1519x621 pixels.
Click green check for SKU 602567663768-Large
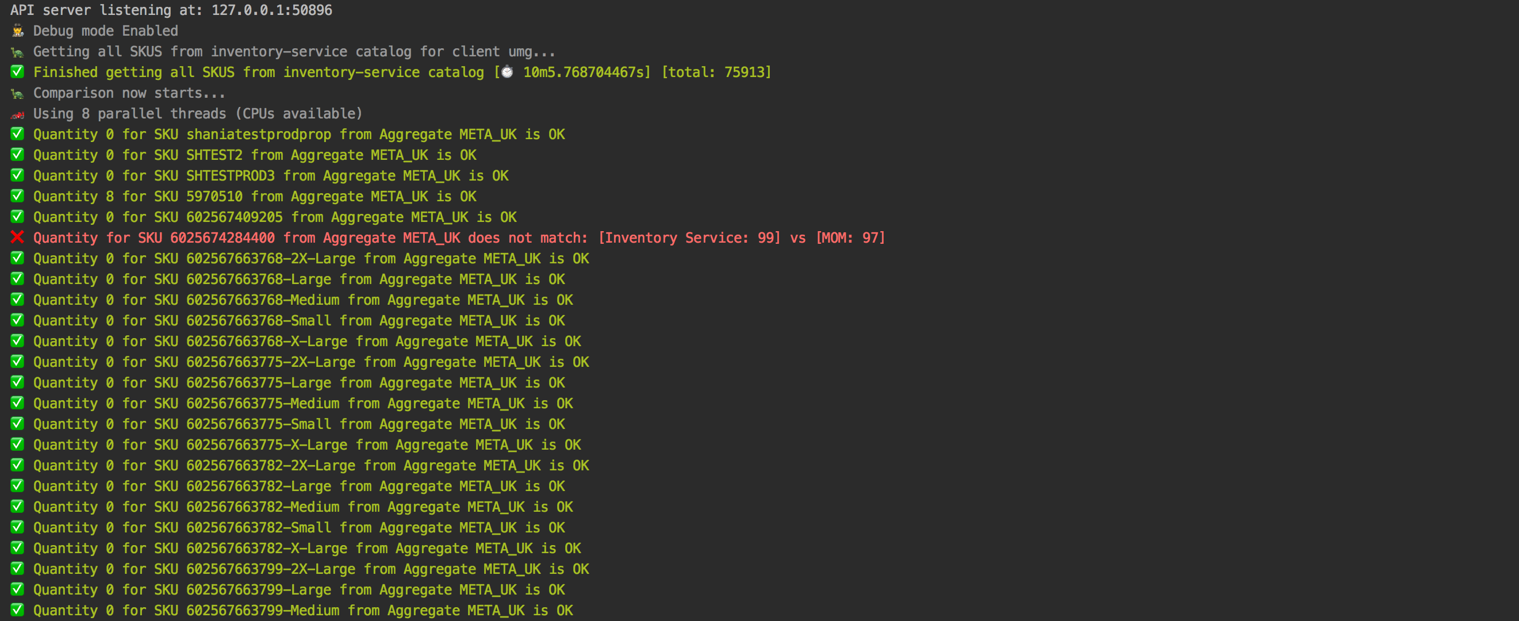coord(18,278)
